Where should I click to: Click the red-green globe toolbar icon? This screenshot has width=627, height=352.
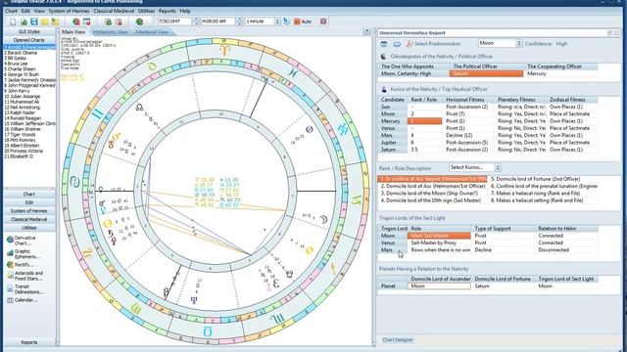(76, 22)
